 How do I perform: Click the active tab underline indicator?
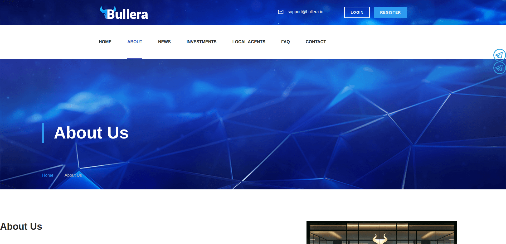(135, 59)
